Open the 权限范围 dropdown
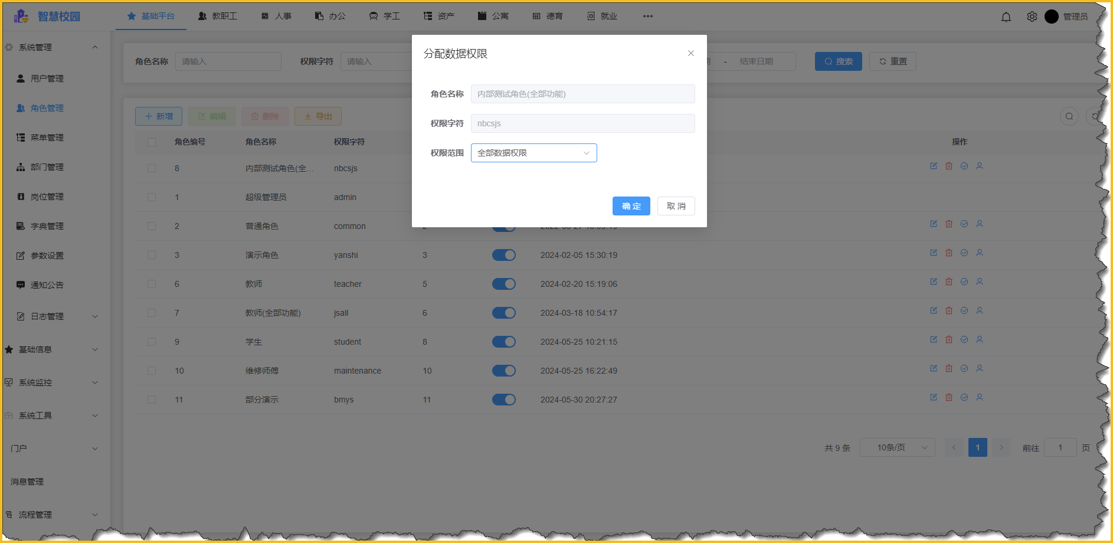 tap(533, 153)
